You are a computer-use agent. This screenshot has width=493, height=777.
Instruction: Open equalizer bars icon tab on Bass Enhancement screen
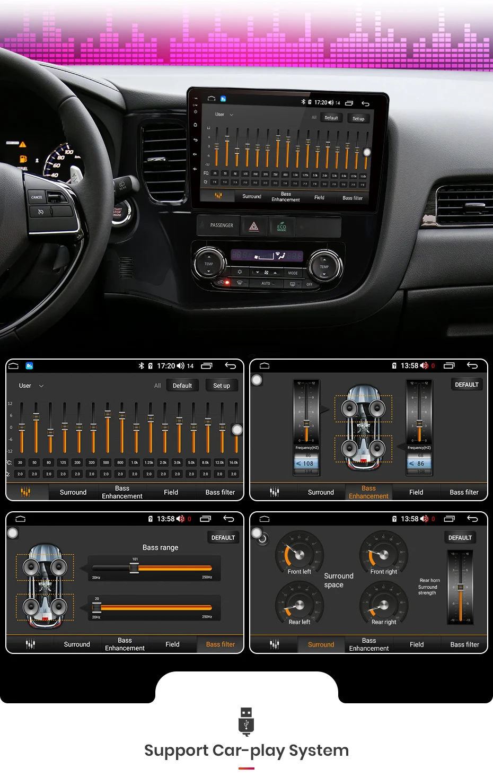[274, 492]
